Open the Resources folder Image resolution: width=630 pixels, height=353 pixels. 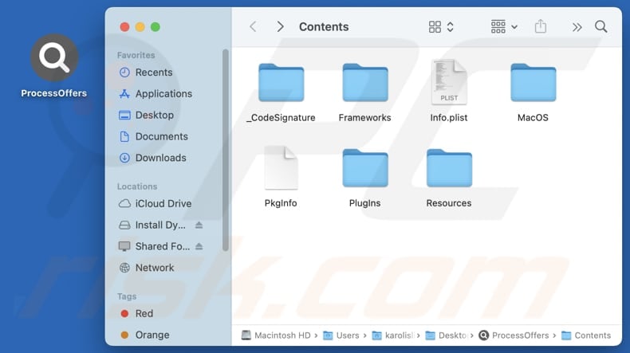click(449, 168)
